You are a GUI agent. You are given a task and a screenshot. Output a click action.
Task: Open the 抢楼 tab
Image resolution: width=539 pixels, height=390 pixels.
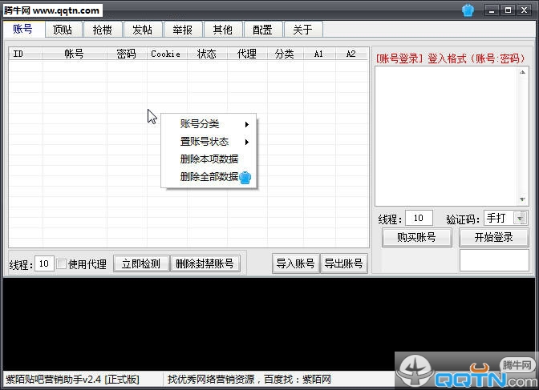tap(103, 30)
